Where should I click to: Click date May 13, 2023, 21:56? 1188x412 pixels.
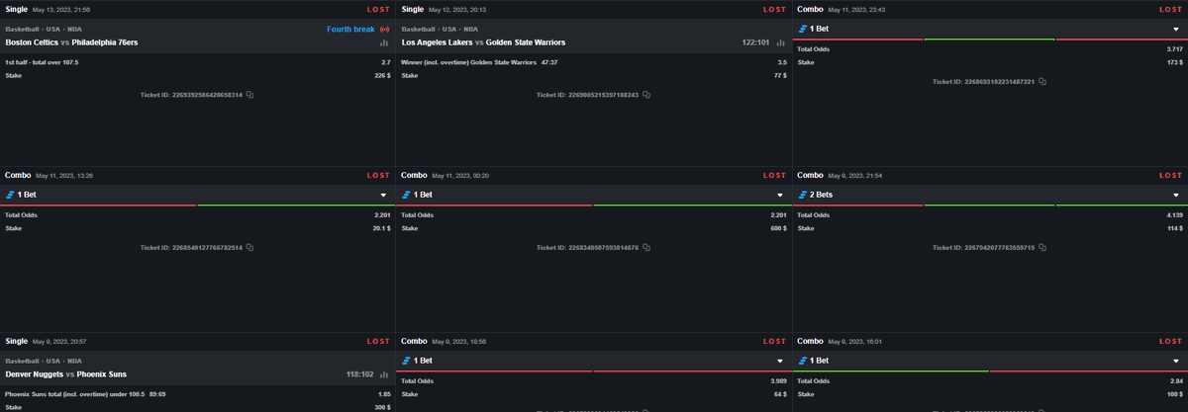pyautogui.click(x=61, y=10)
